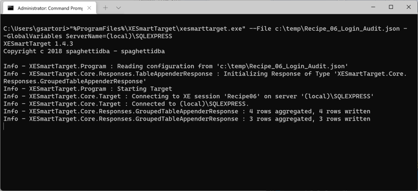Minimize the terminal window
418x191 pixels.
click(x=372, y=7)
